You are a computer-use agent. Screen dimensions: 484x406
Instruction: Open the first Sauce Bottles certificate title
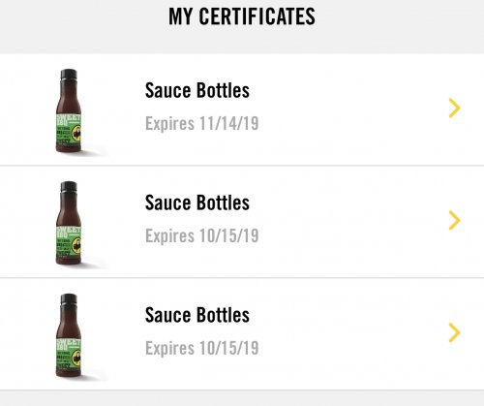coord(197,90)
